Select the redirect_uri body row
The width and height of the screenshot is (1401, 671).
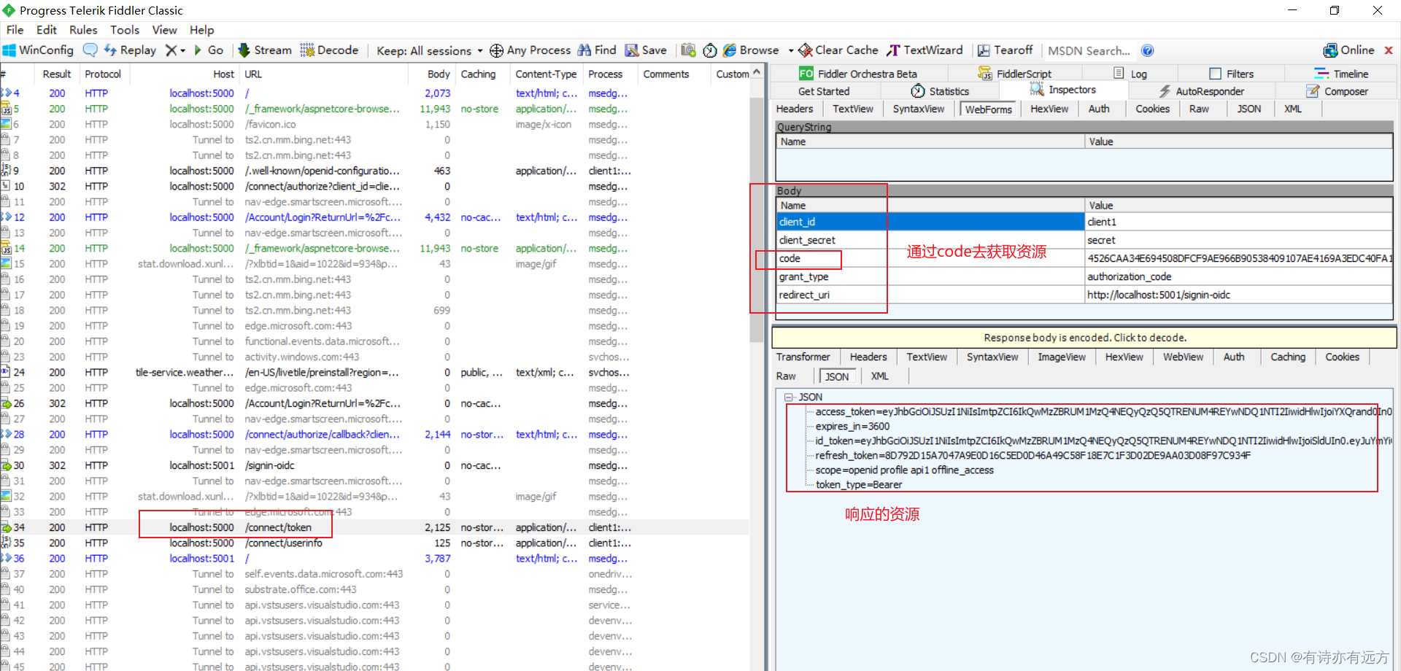[1084, 295]
